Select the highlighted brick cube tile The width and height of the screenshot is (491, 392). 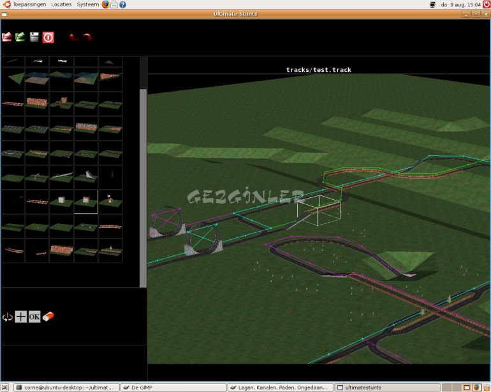click(86, 201)
